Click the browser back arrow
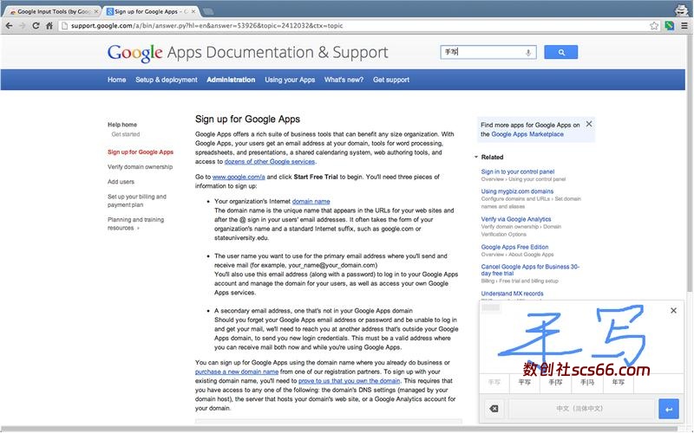The image size is (694, 433). pos(9,26)
